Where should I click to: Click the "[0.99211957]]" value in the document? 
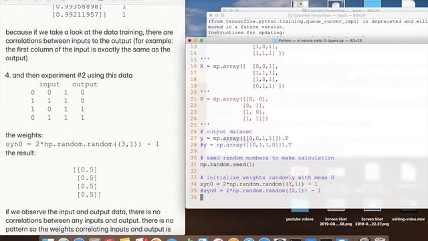pos(79,15)
